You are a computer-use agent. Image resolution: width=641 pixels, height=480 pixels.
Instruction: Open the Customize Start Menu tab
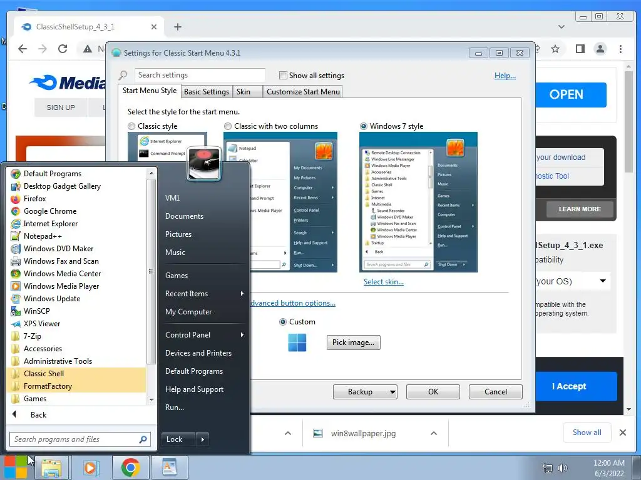304,92
